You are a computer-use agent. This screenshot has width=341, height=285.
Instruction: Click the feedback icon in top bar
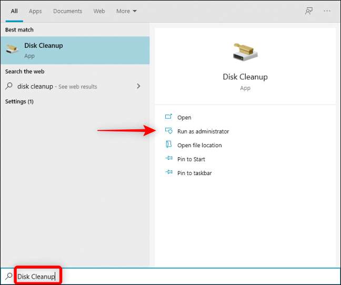[309, 11]
